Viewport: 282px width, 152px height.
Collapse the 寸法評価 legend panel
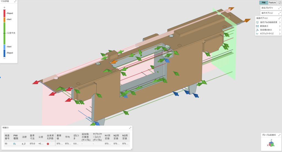[15, 1]
